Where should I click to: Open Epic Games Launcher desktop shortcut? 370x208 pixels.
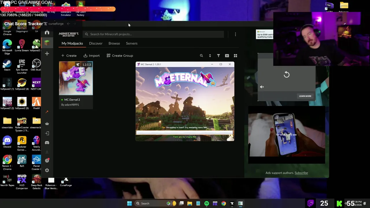22,66
